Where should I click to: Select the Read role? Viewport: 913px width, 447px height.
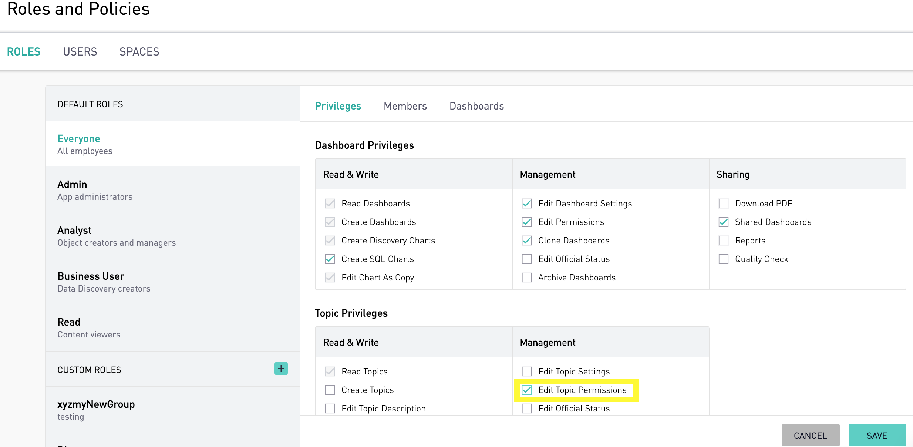point(173,327)
